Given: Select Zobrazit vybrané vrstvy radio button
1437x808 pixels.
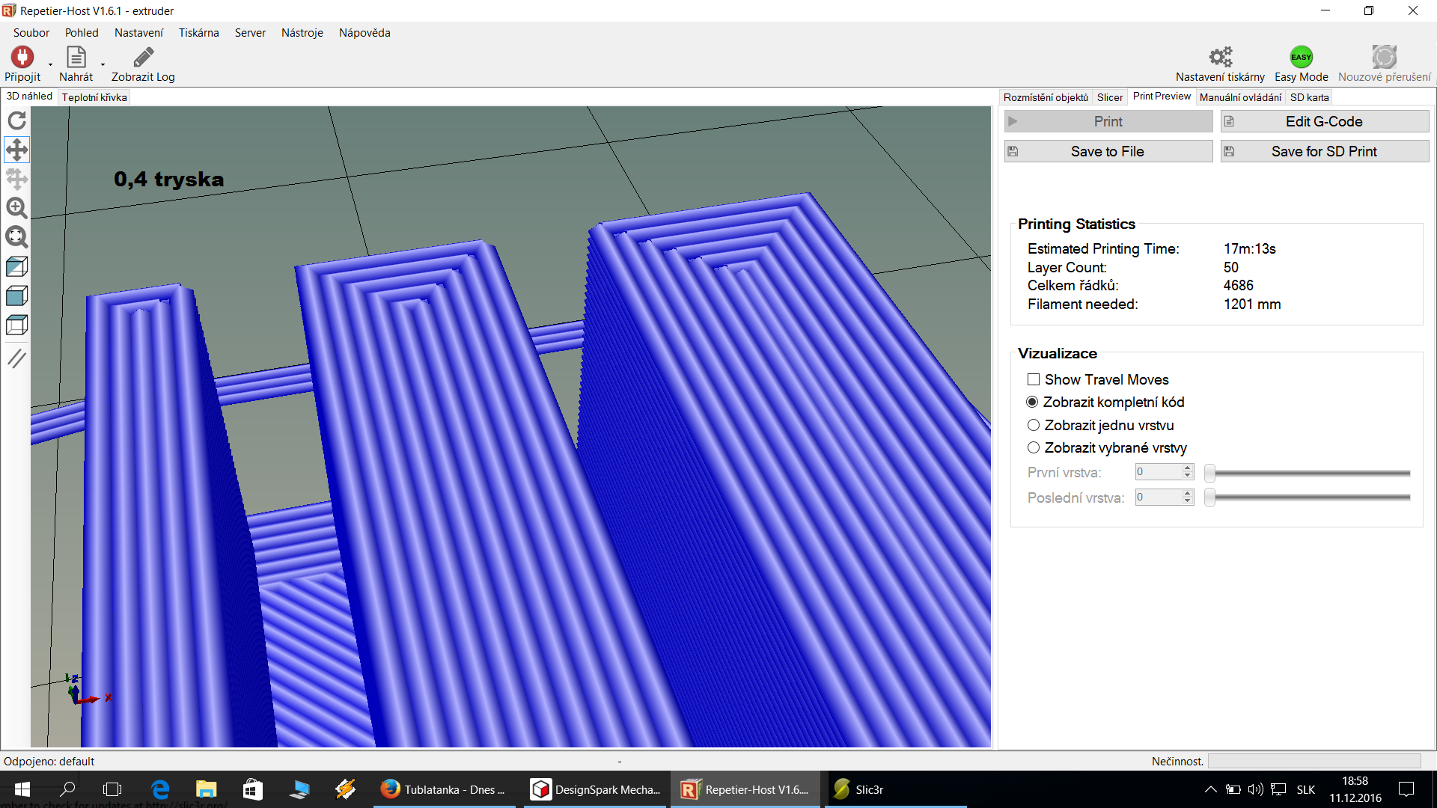Looking at the screenshot, I should [x=1034, y=447].
